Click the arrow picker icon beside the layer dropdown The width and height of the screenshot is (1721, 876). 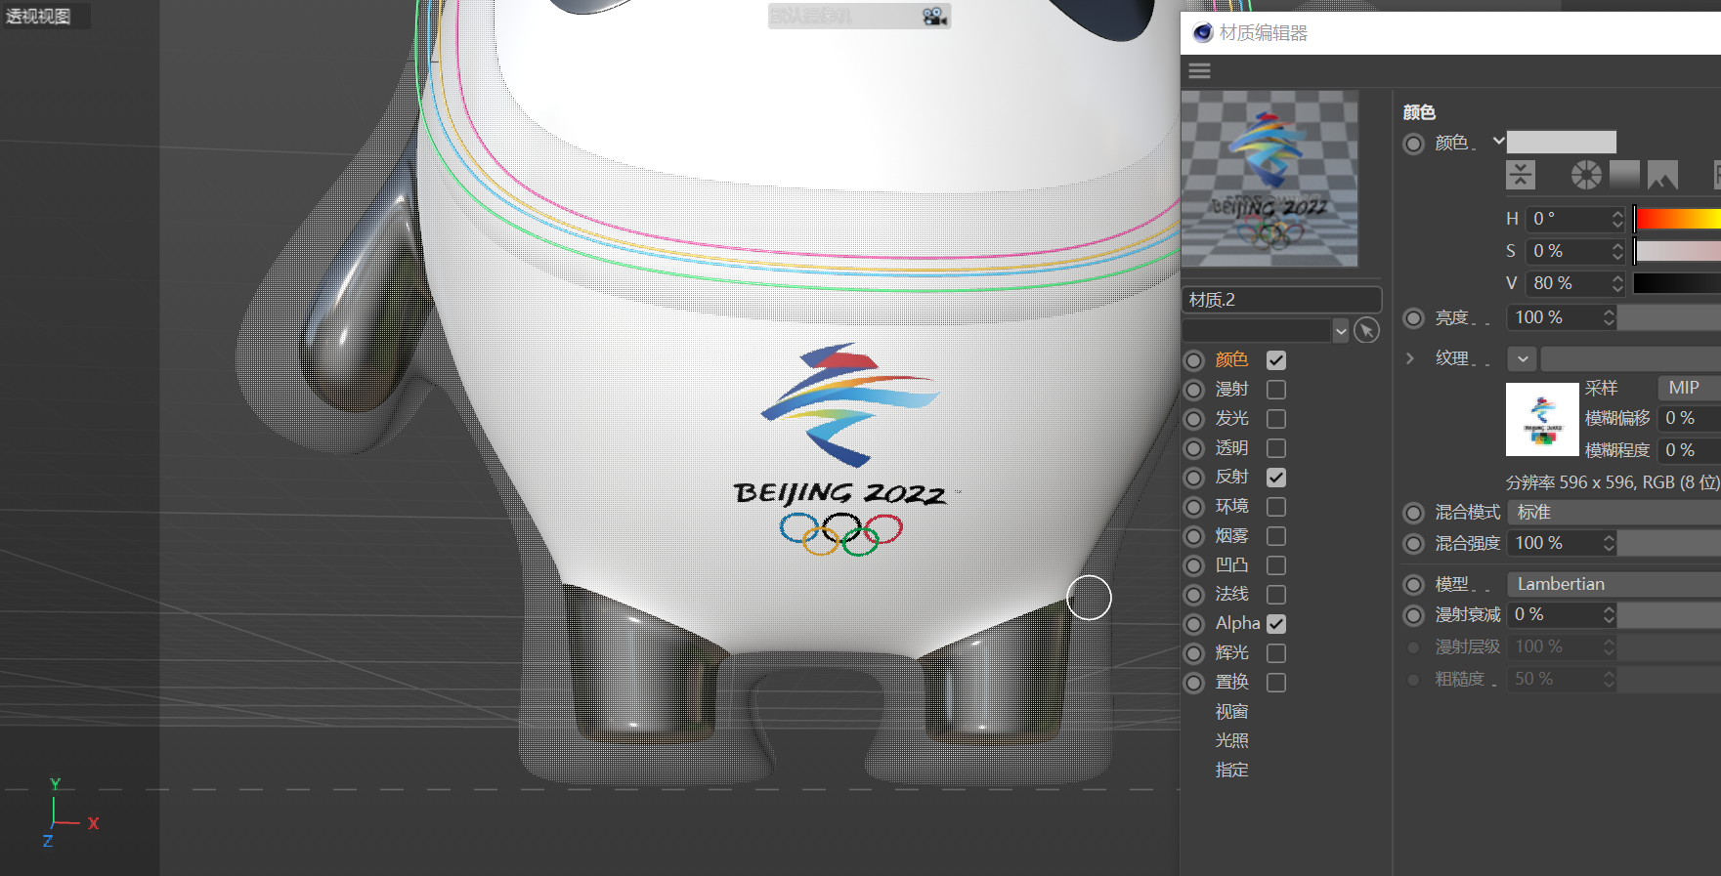coord(1367,330)
